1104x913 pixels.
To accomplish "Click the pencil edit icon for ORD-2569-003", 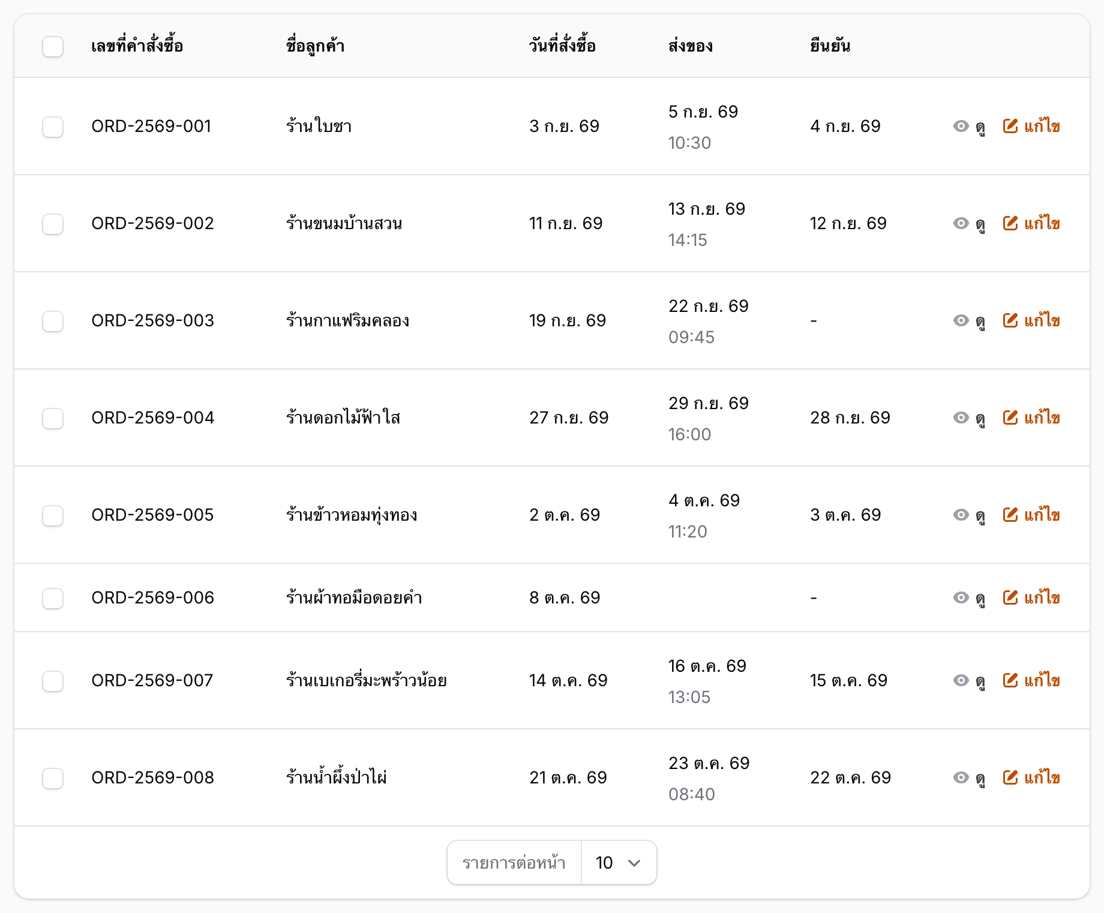I will 1010,320.
